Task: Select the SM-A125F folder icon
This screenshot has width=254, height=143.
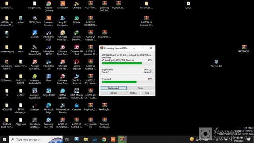Action: pyautogui.click(x=146, y=5)
